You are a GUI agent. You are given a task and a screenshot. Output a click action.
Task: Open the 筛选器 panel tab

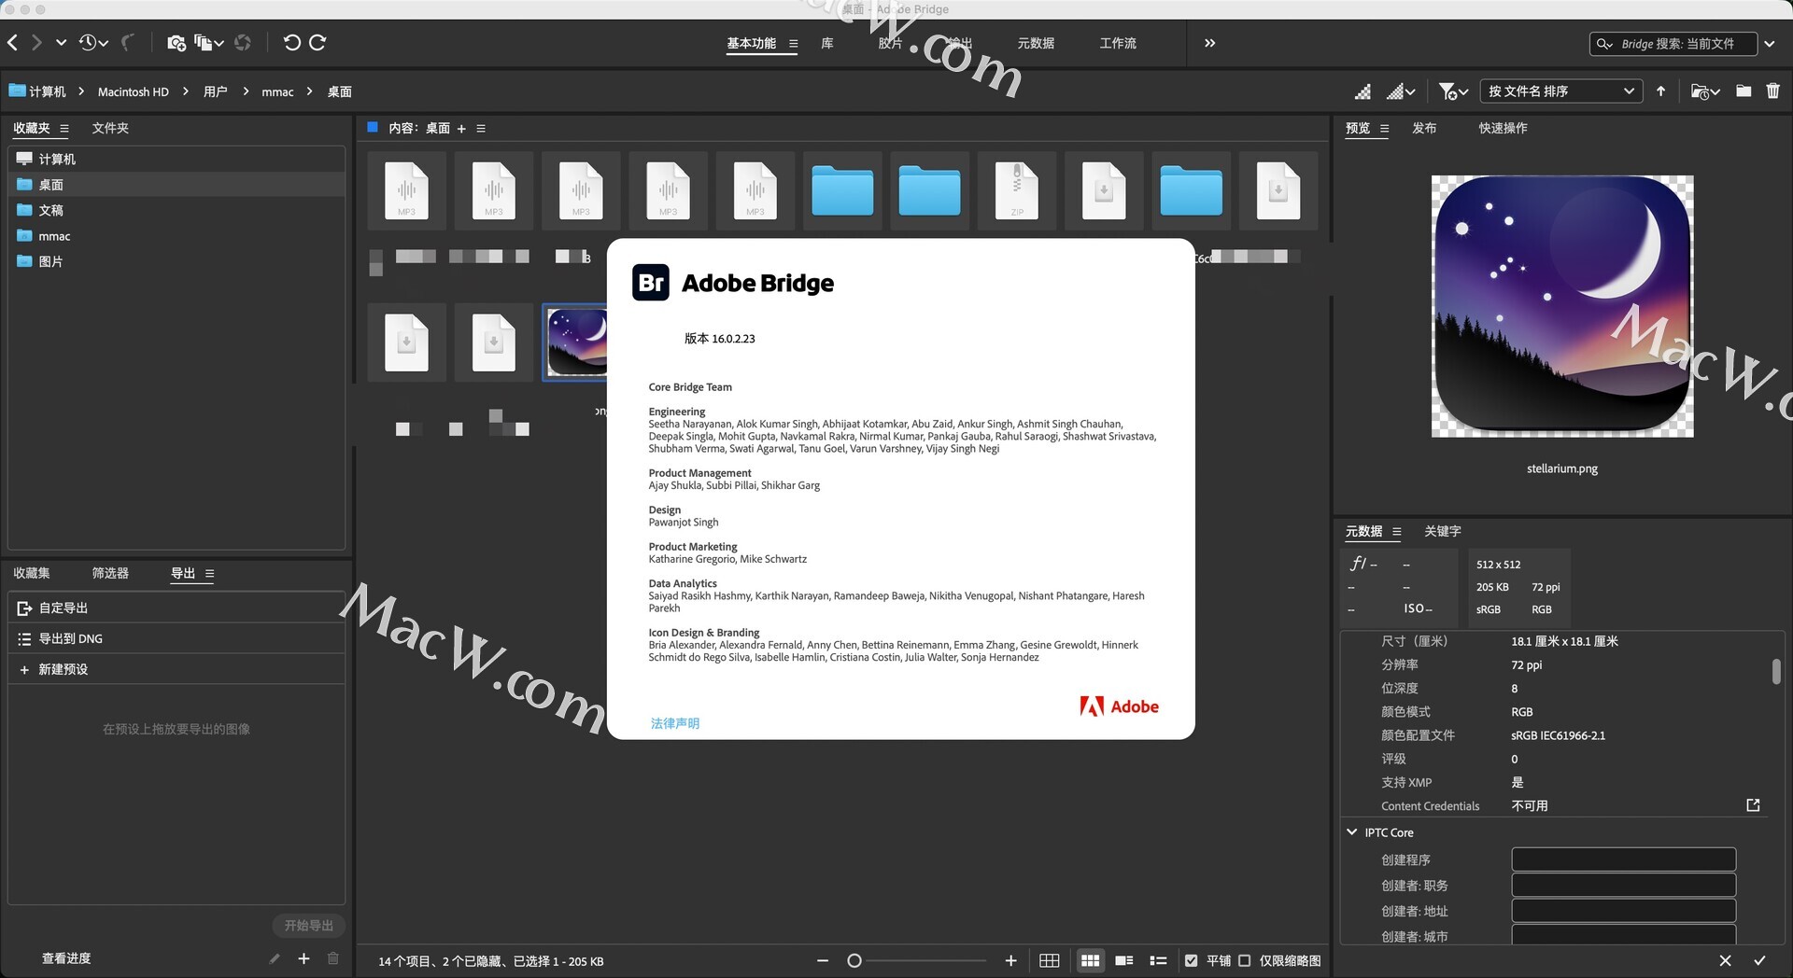pos(110,573)
